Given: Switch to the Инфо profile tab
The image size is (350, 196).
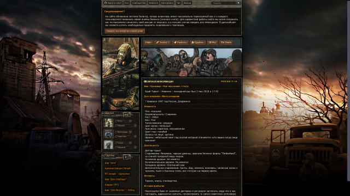Looking at the screenshot, I should pyautogui.click(x=148, y=42).
